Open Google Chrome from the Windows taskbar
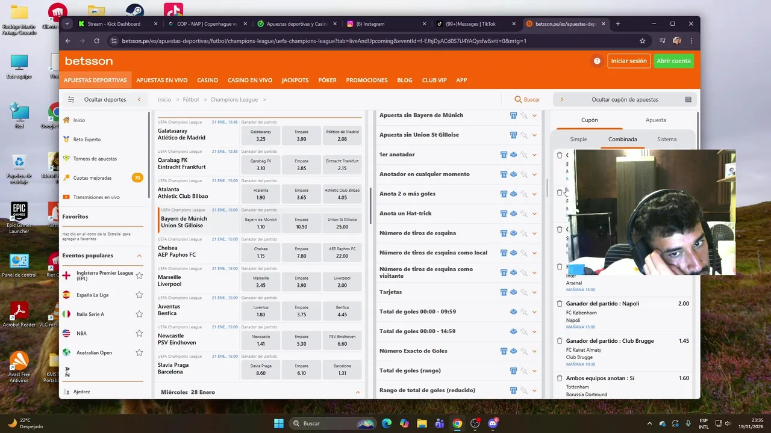 click(x=457, y=423)
